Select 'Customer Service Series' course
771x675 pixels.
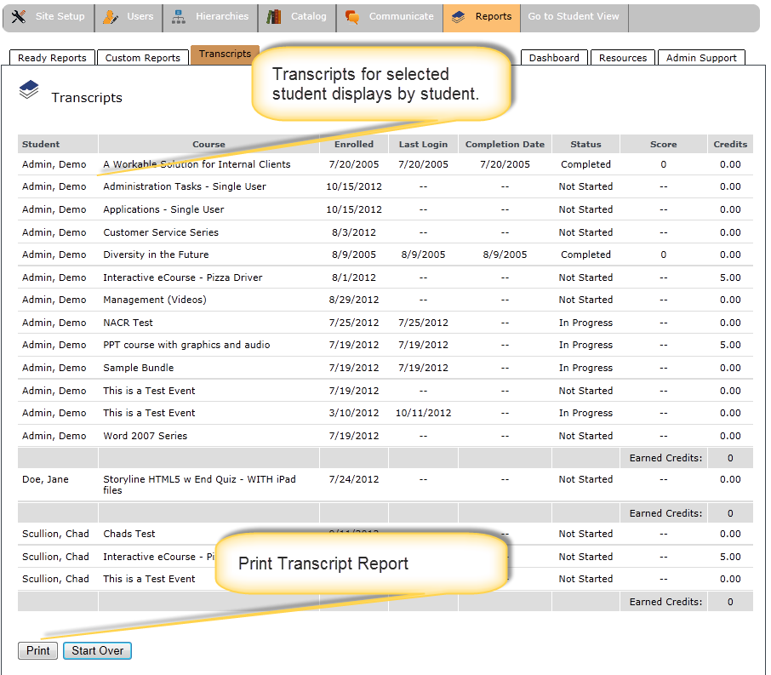pos(161,232)
